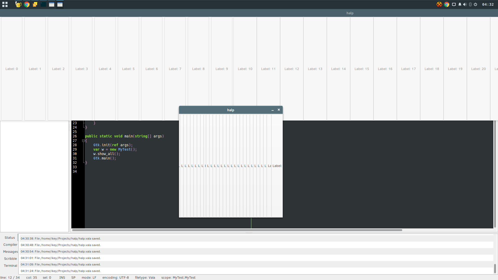The height and width of the screenshot is (280, 498).
Task: Click 'filetype: Vala' in the status bar
Action: pos(145,278)
